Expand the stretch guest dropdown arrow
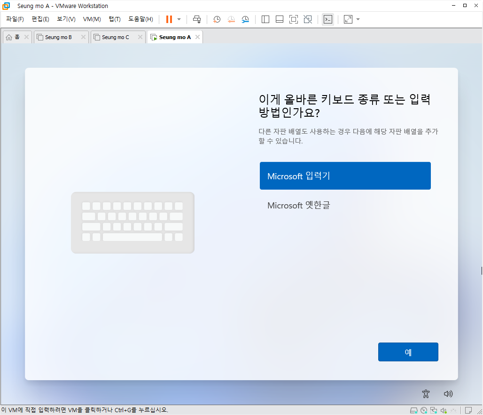This screenshot has width=483, height=415. coord(358,19)
